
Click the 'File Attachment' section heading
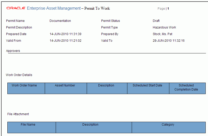tap(18, 114)
